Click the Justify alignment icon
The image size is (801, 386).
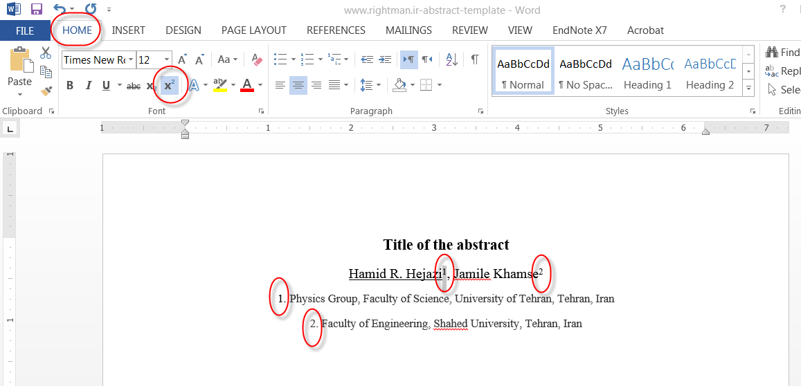335,85
